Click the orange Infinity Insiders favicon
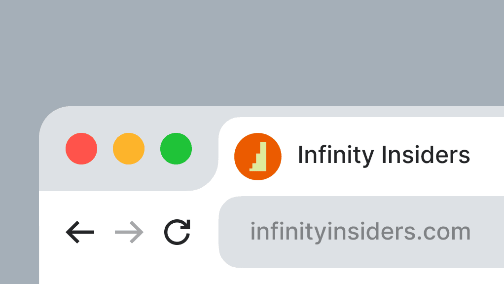Viewport: 504px width, 284px height. pyautogui.click(x=258, y=157)
